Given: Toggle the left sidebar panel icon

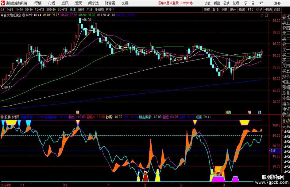Looking at the screenshot, I should [x=3, y=10].
